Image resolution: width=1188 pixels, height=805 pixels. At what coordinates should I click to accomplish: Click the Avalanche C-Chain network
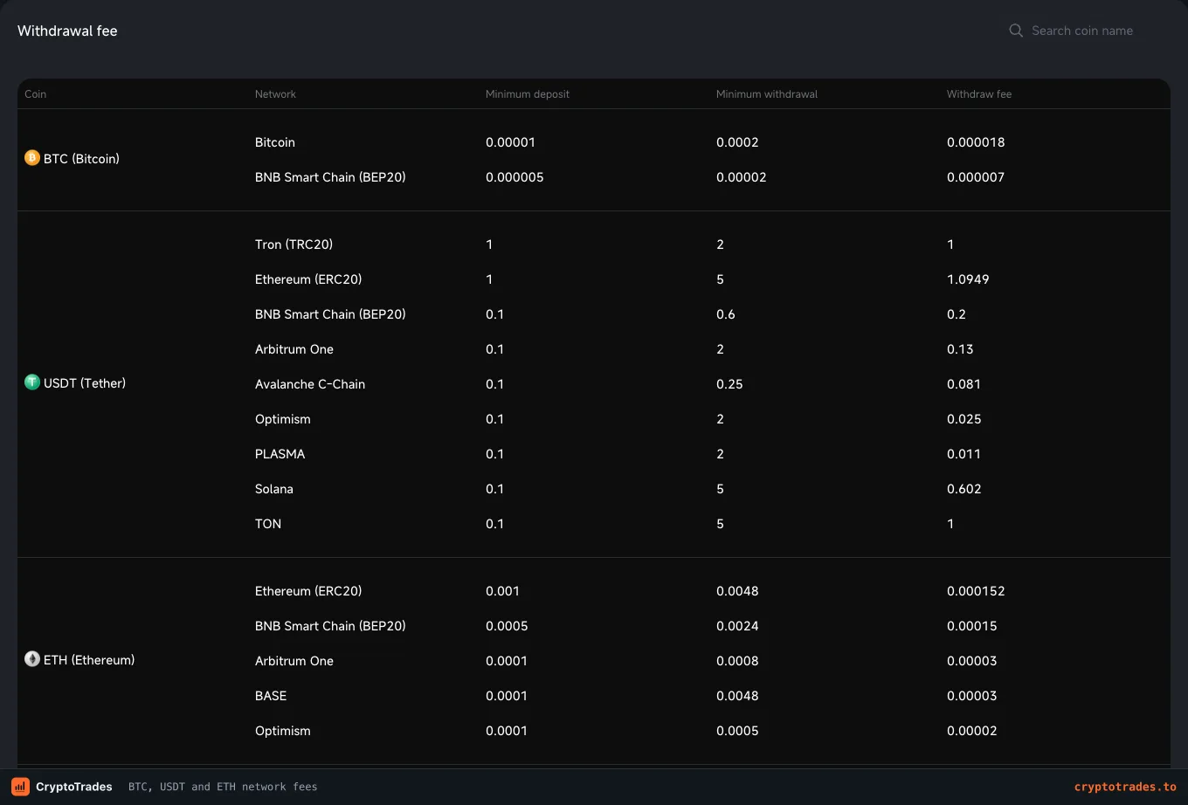coord(310,384)
